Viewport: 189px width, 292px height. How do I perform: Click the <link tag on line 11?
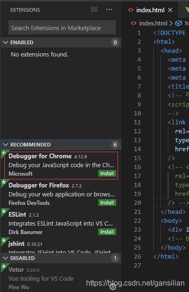177,122
